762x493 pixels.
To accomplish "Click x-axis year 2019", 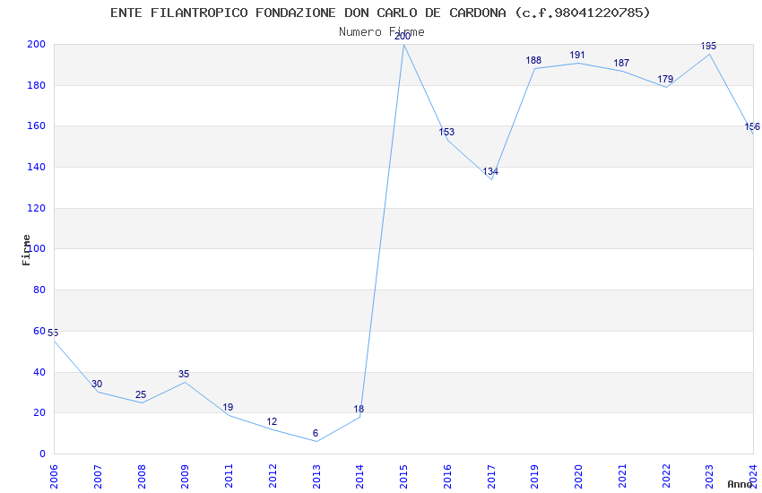I will (x=534, y=476).
